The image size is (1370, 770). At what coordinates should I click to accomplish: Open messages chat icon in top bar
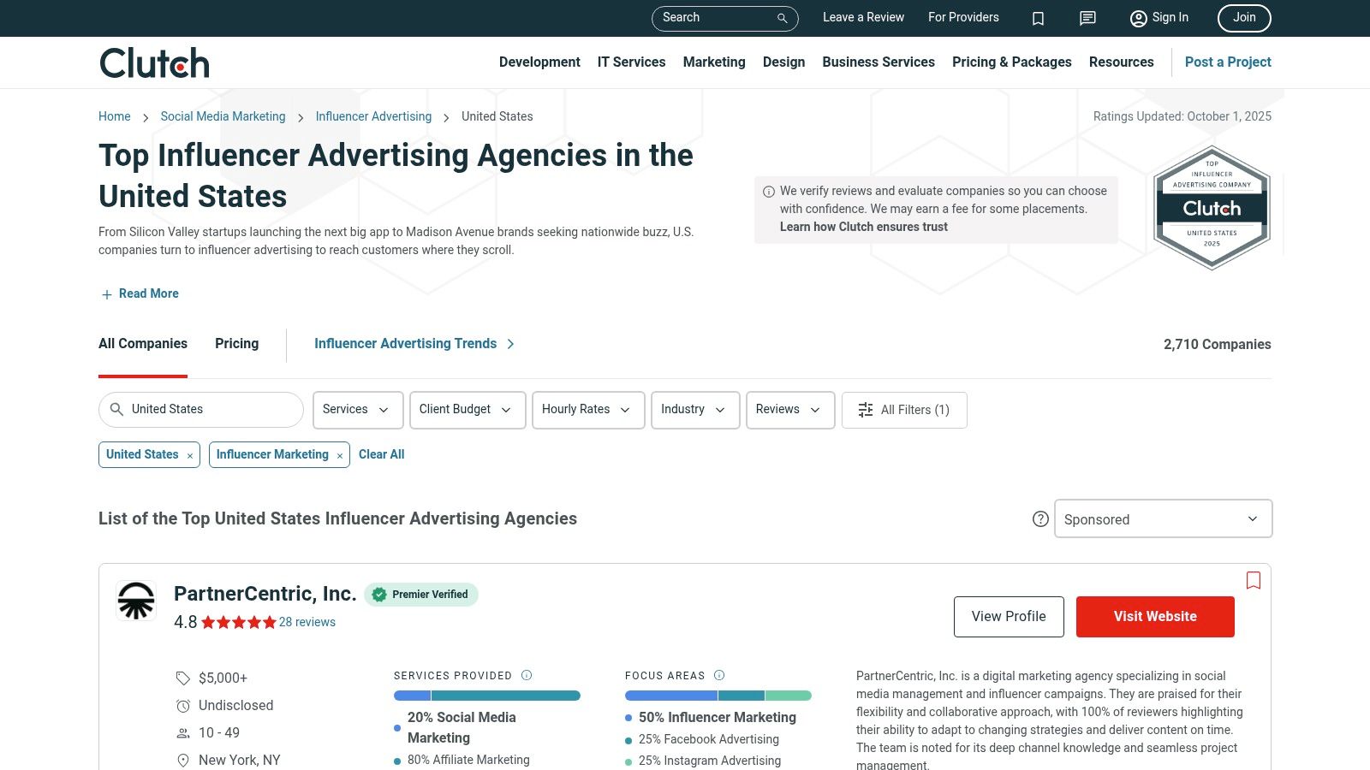[1087, 18]
